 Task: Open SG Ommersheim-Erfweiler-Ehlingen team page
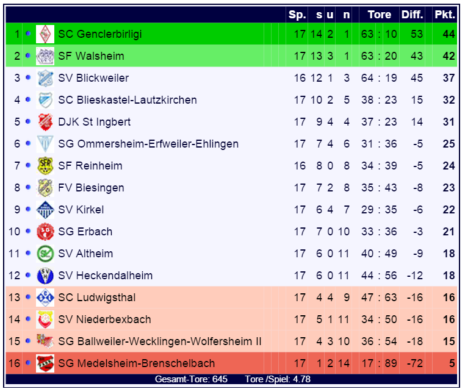pyautogui.click(x=148, y=144)
